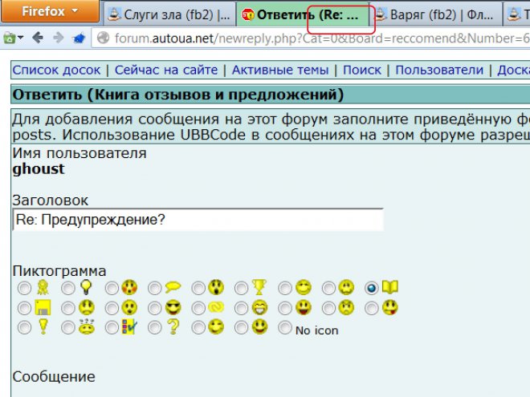Image resolution: width=530 pixels, height=397 pixels.
Task: Click the trophy pictogram icon
Action: coord(259,287)
